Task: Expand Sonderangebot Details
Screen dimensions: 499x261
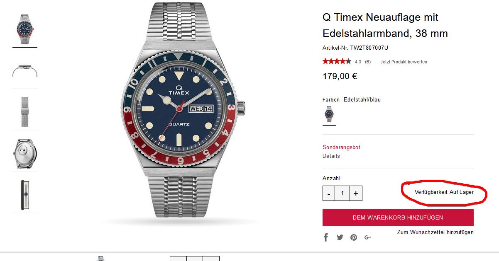Action: [x=331, y=156]
